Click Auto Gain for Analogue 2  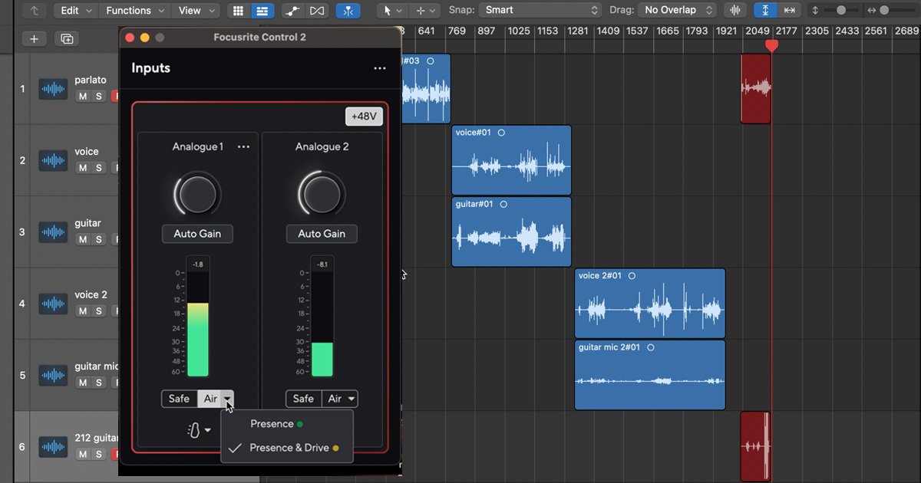[322, 234]
